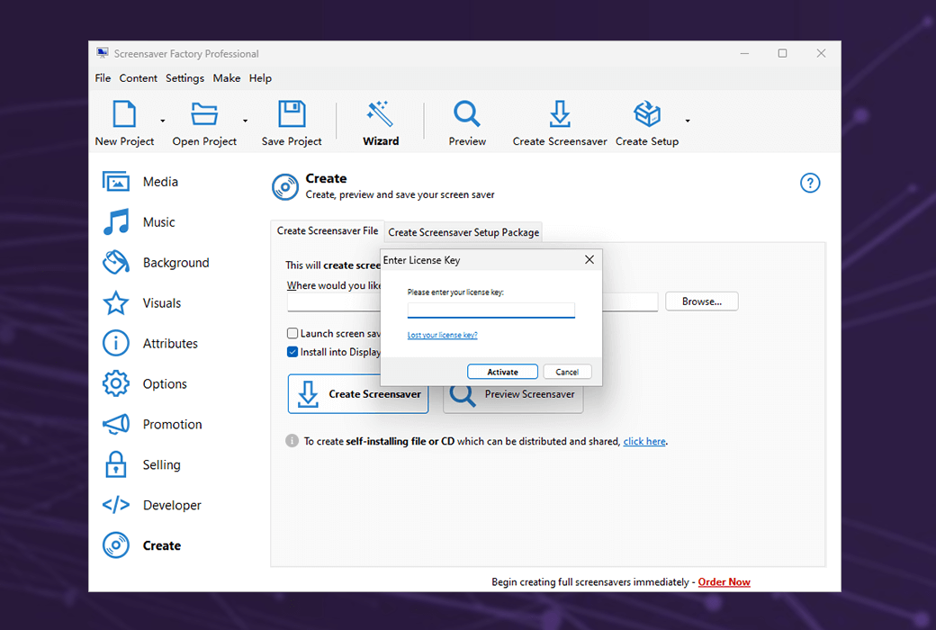Viewport: 936px width, 630px height.
Task: Open the Music section in sidebar
Action: [139, 222]
